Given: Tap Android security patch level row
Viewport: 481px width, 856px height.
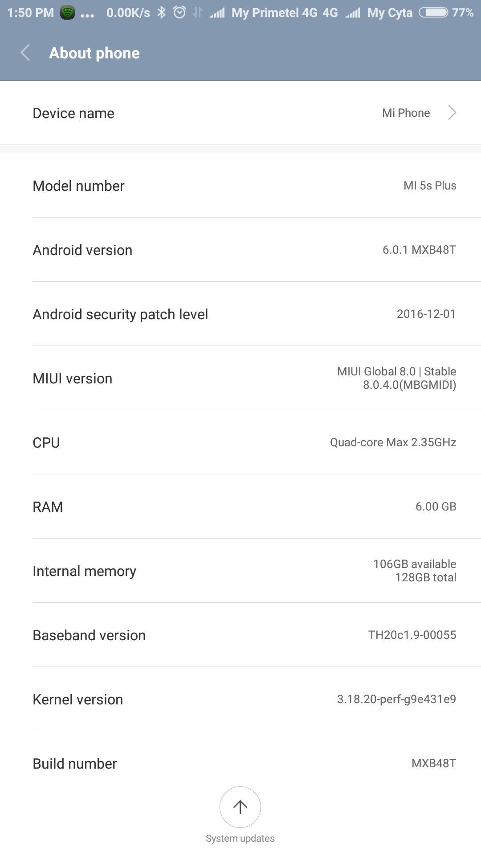Looking at the screenshot, I should [240, 314].
